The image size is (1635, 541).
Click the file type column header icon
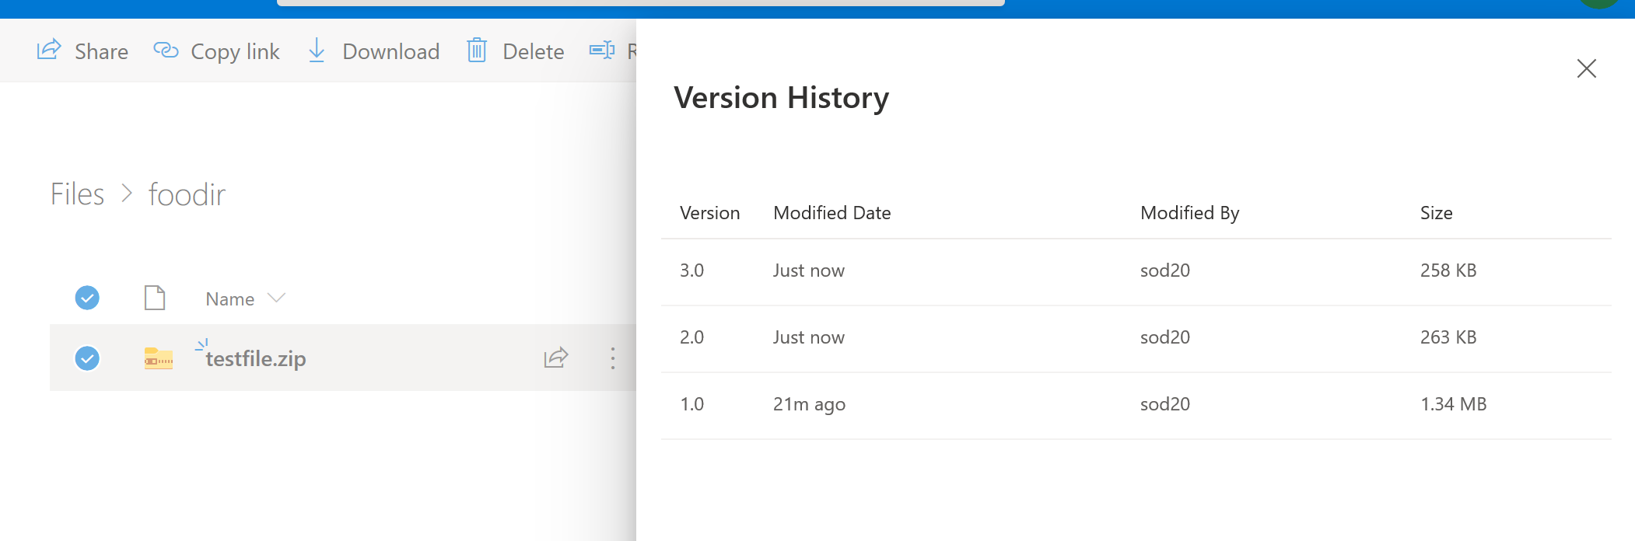click(x=155, y=298)
